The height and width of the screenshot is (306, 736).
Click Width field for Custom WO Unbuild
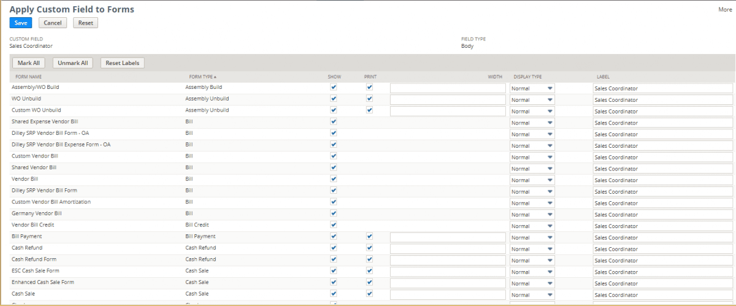448,111
